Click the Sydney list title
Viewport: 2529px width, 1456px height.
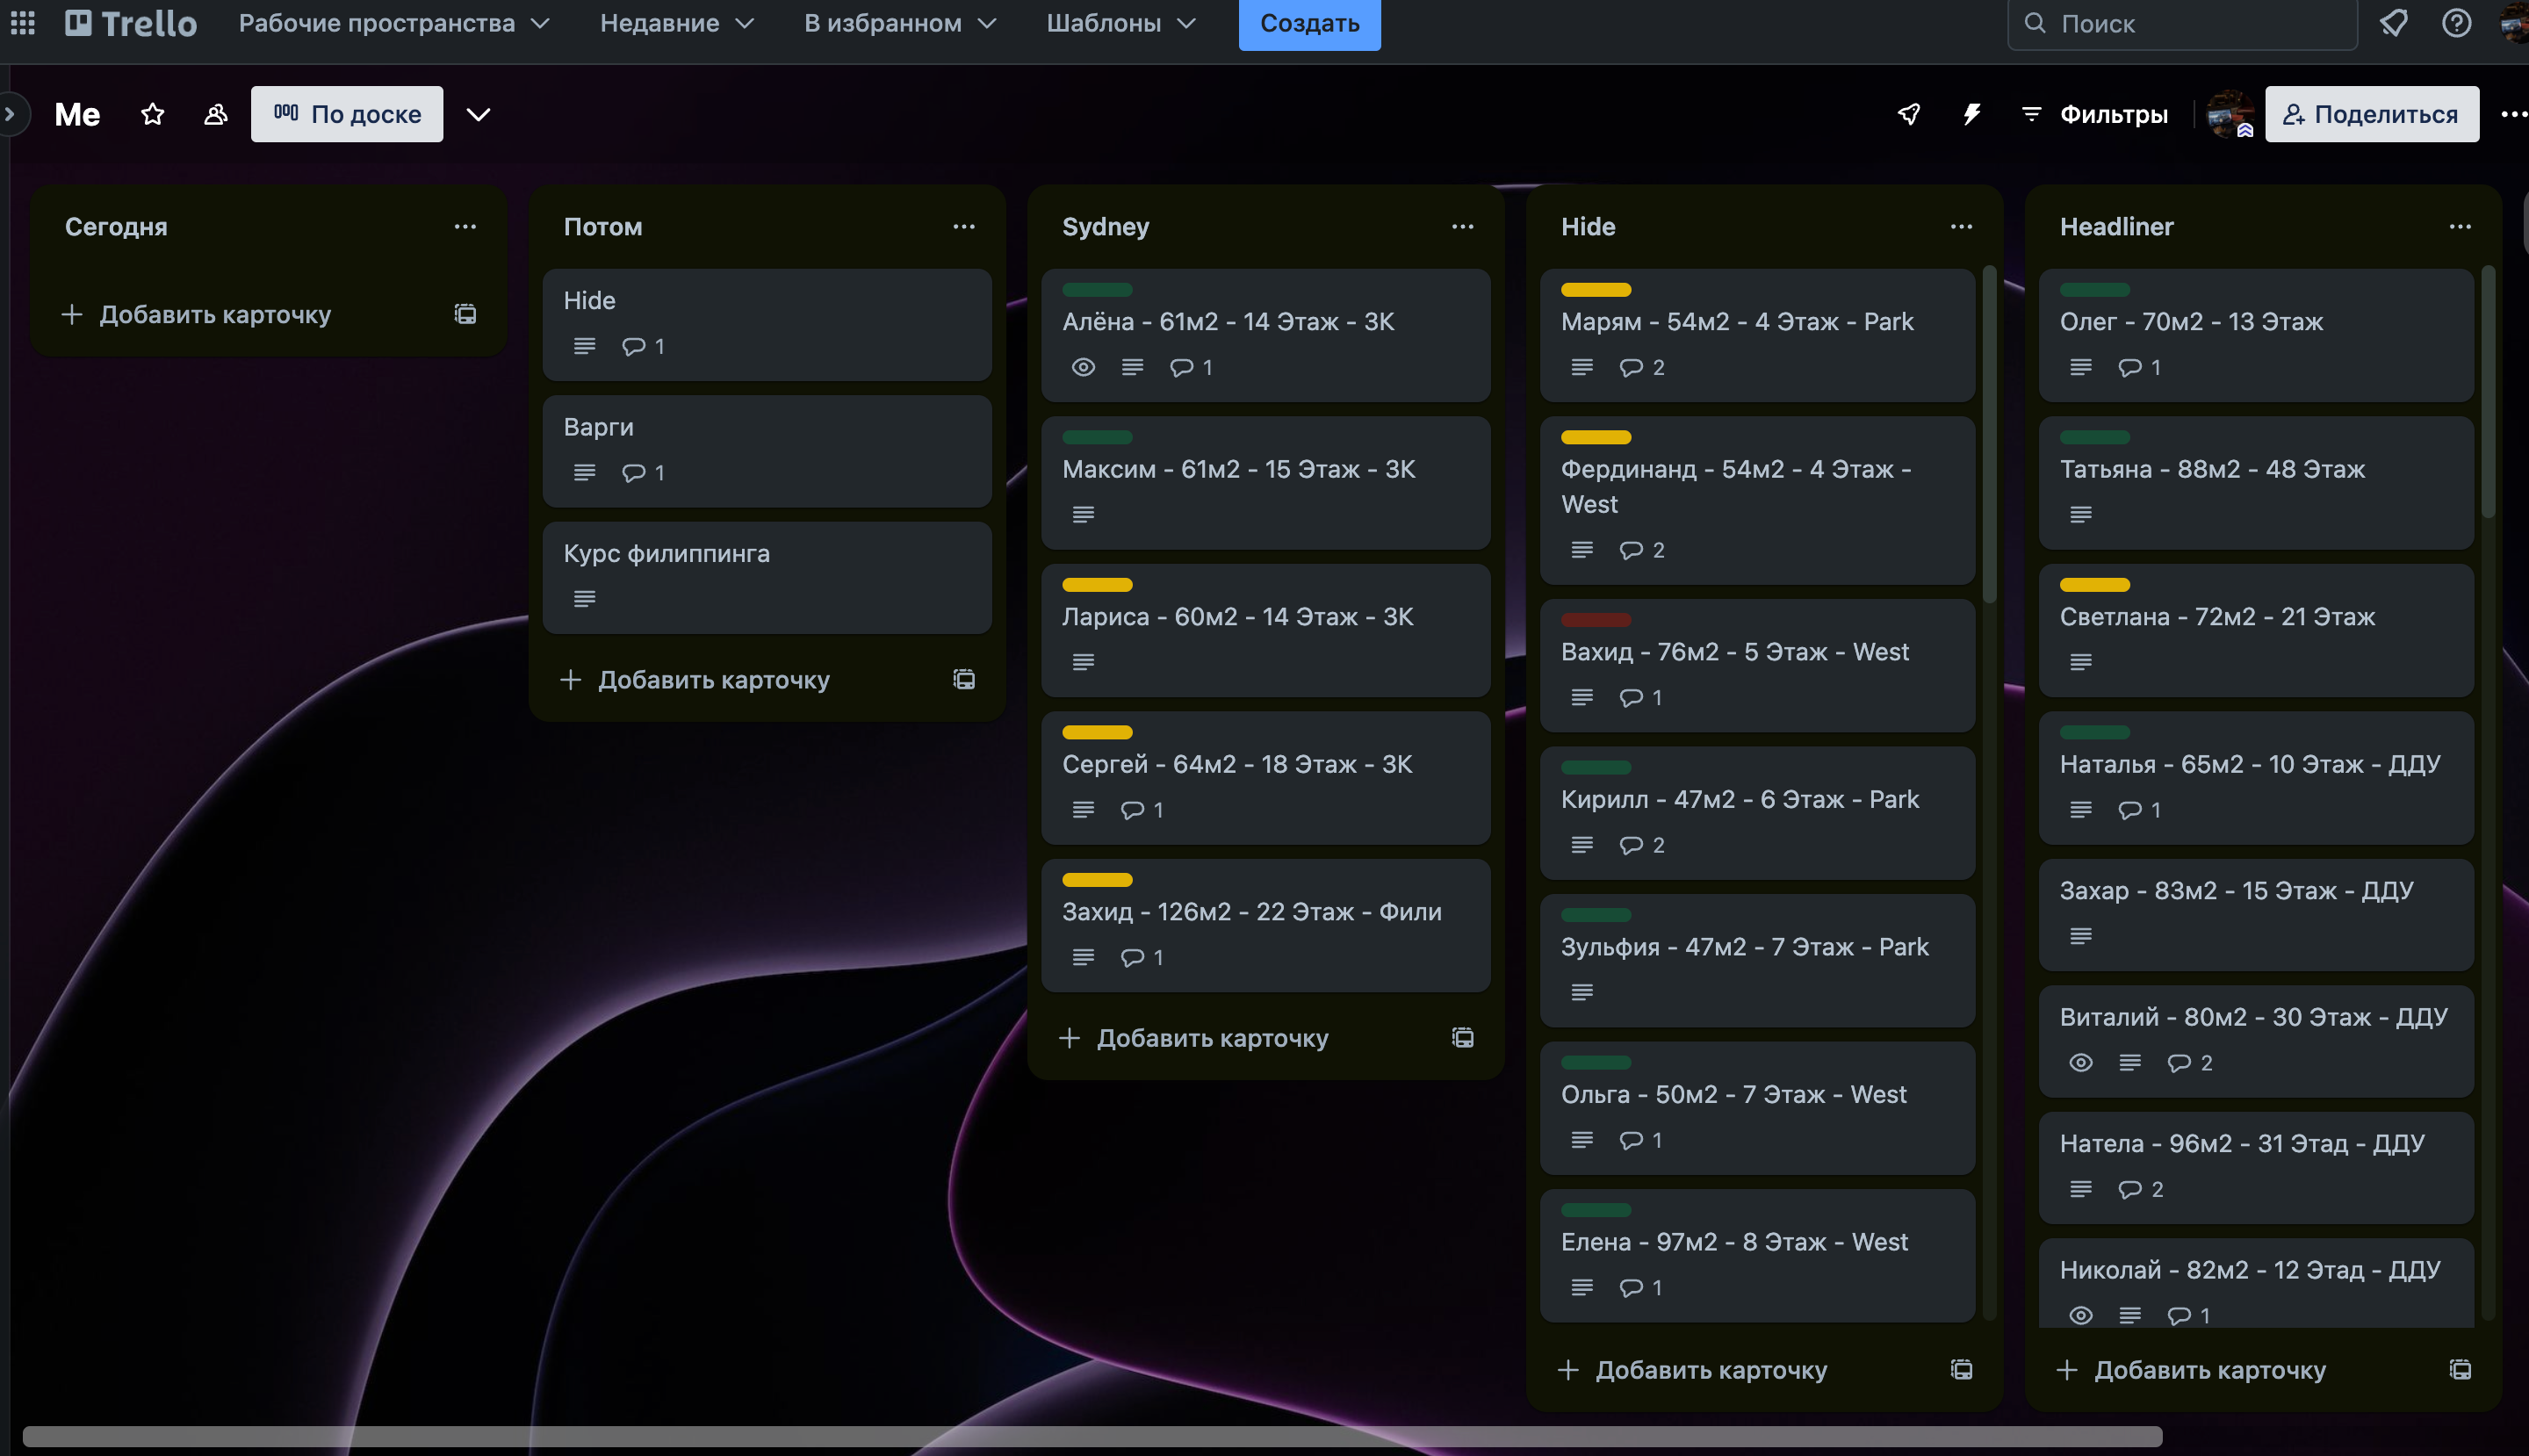click(1105, 227)
